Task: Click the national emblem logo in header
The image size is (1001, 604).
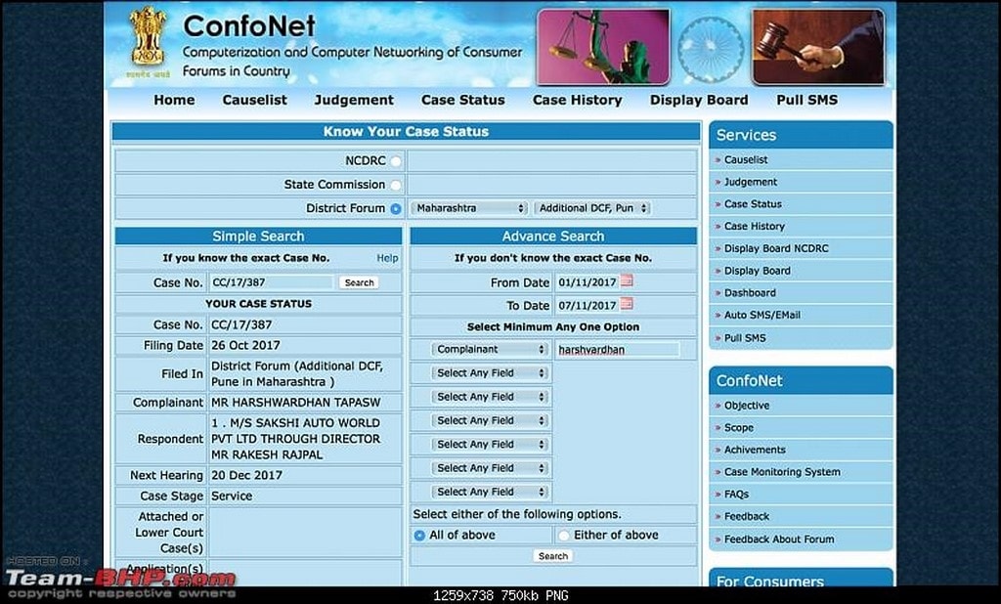Action: pyautogui.click(x=148, y=42)
